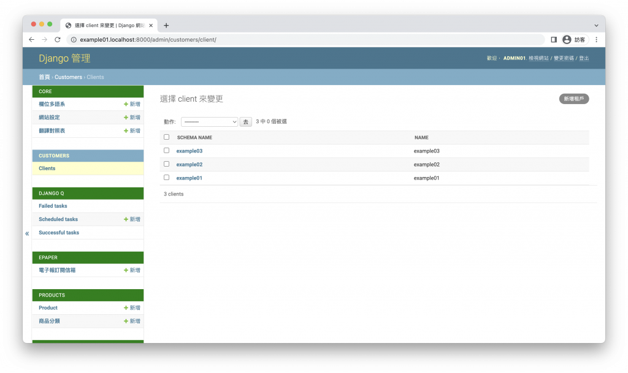The image size is (628, 373).
Task: Reload the page with the refresh icon
Action: click(x=58, y=40)
